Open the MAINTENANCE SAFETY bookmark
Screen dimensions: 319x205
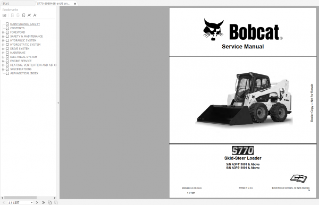tap(25, 24)
